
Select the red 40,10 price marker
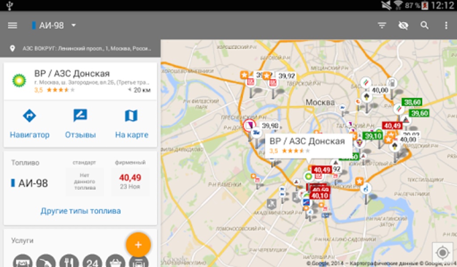click(x=320, y=196)
